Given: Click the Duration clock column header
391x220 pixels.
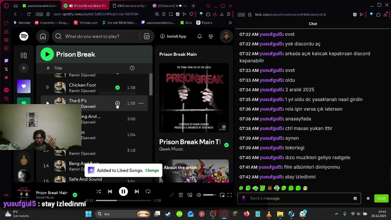Looking at the screenshot, I should click(132, 68).
